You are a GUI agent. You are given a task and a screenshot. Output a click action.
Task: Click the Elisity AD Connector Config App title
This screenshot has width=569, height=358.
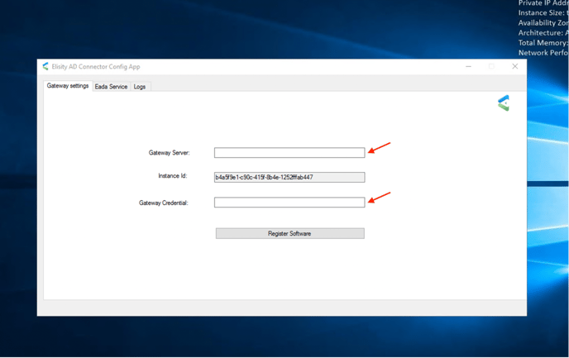[x=96, y=67]
